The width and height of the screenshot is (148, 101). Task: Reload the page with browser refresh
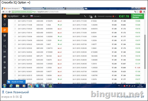9,12
